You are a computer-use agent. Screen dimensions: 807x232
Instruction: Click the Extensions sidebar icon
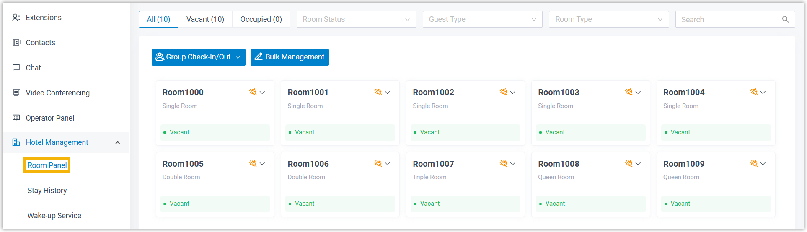point(16,18)
